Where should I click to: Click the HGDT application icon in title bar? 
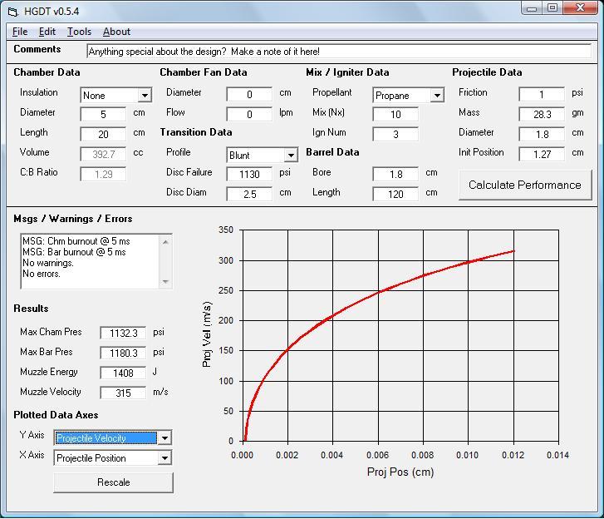(12, 11)
